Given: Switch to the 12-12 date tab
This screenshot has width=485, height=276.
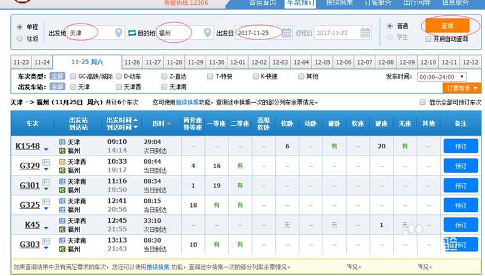Looking at the screenshot, I should (470, 62).
